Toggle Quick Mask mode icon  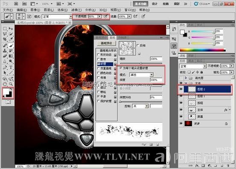click(x=8, y=102)
